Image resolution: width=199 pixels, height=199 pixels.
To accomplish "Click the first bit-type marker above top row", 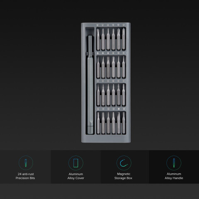I will 97,25.
